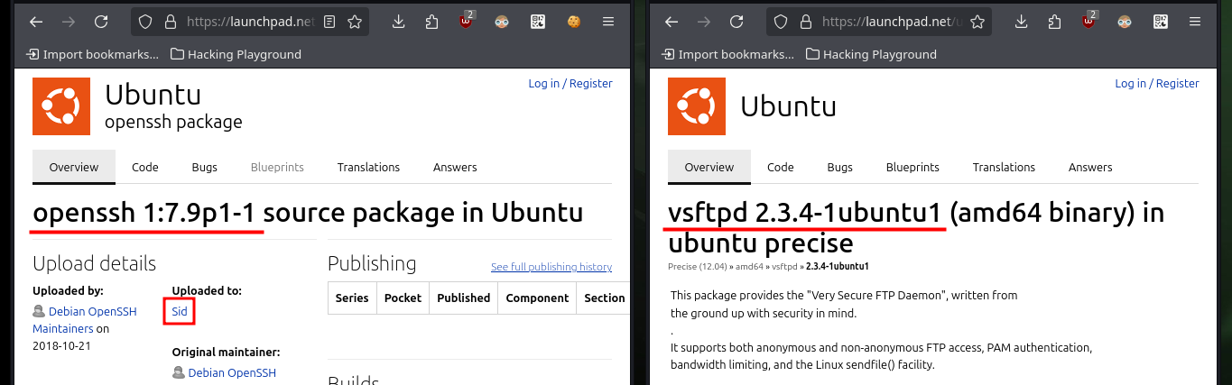The height and width of the screenshot is (385, 1232).
Task: Expand Hacking Playground bookmarks folder in the vsftpd window
Action: click(871, 54)
